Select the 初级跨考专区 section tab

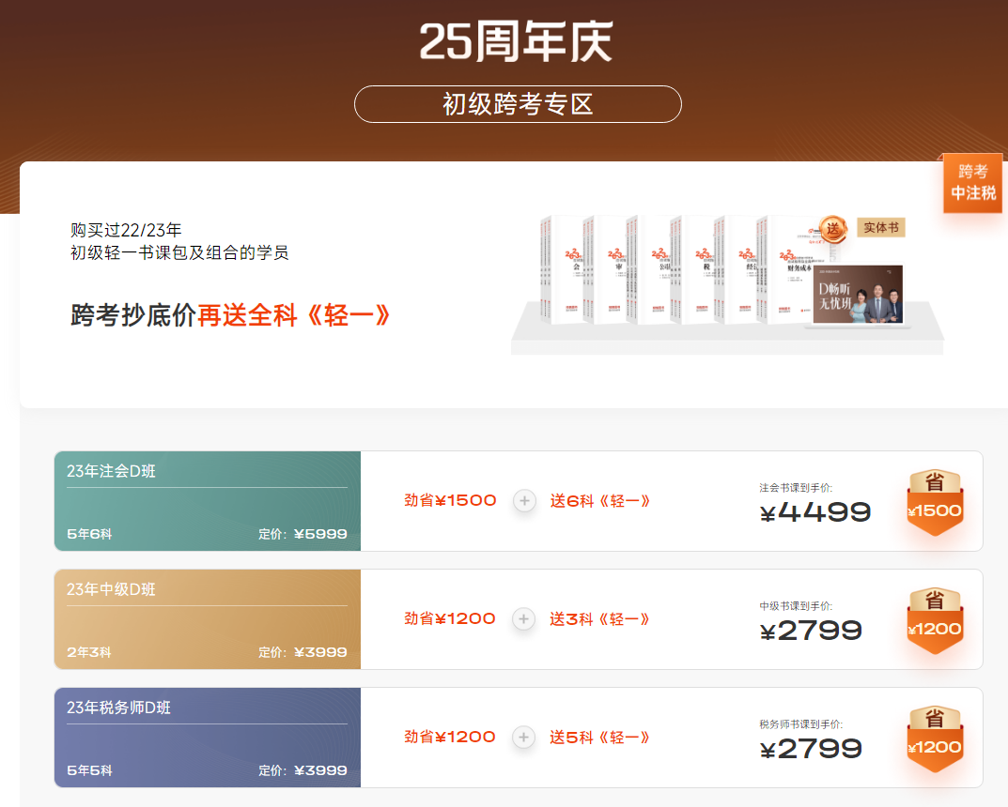pos(518,104)
